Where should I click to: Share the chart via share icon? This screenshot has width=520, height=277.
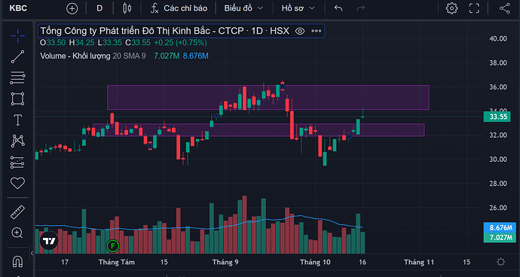pos(504,8)
